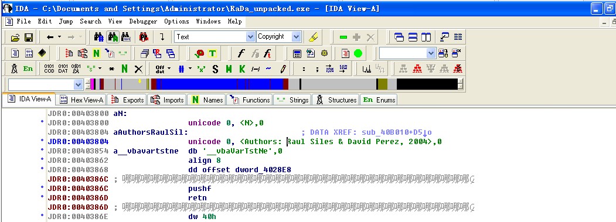Click the green large N rename icon
The width and height of the screenshot is (616, 222).
coord(124,69)
